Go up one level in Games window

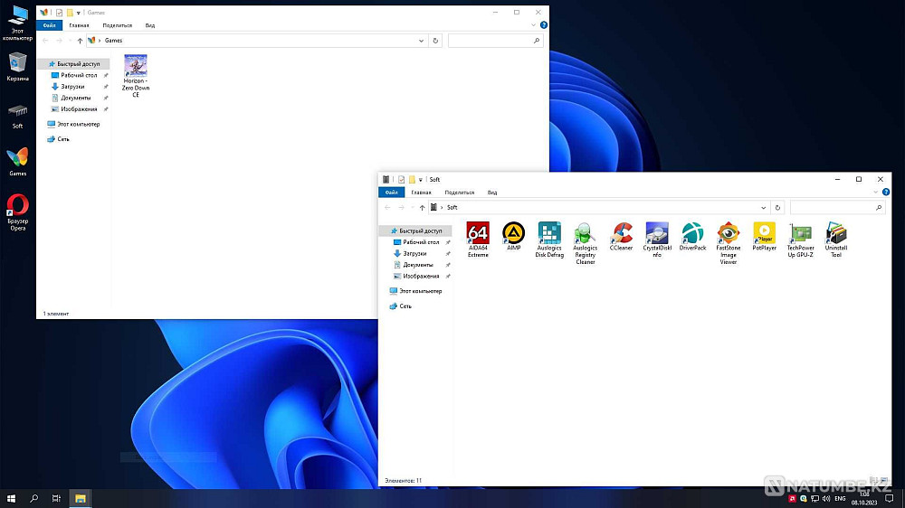coord(81,41)
